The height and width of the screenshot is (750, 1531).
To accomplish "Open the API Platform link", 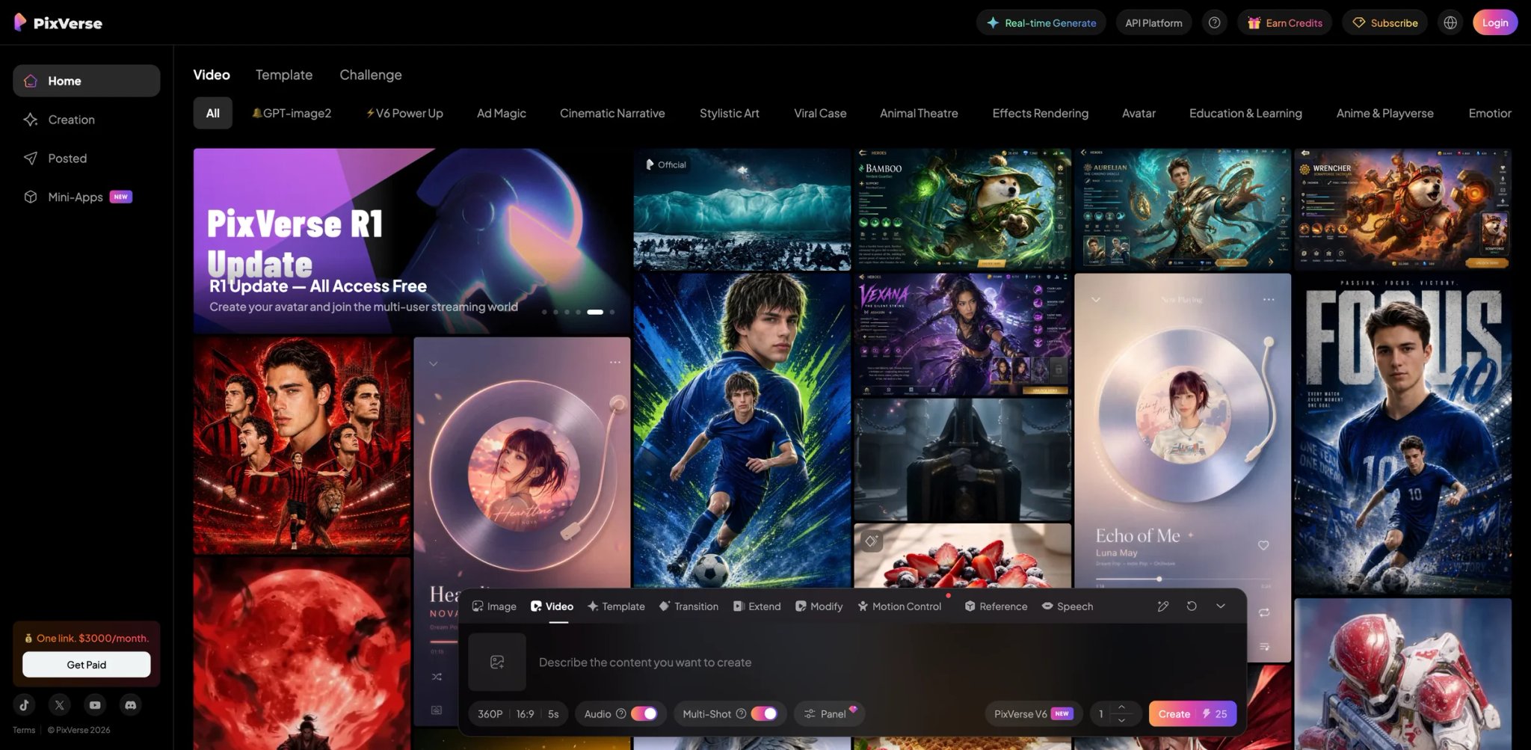I will [1153, 22].
